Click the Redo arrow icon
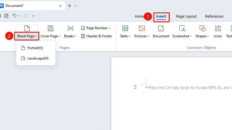The width and height of the screenshot is (232, 130). click(x=26, y=16)
